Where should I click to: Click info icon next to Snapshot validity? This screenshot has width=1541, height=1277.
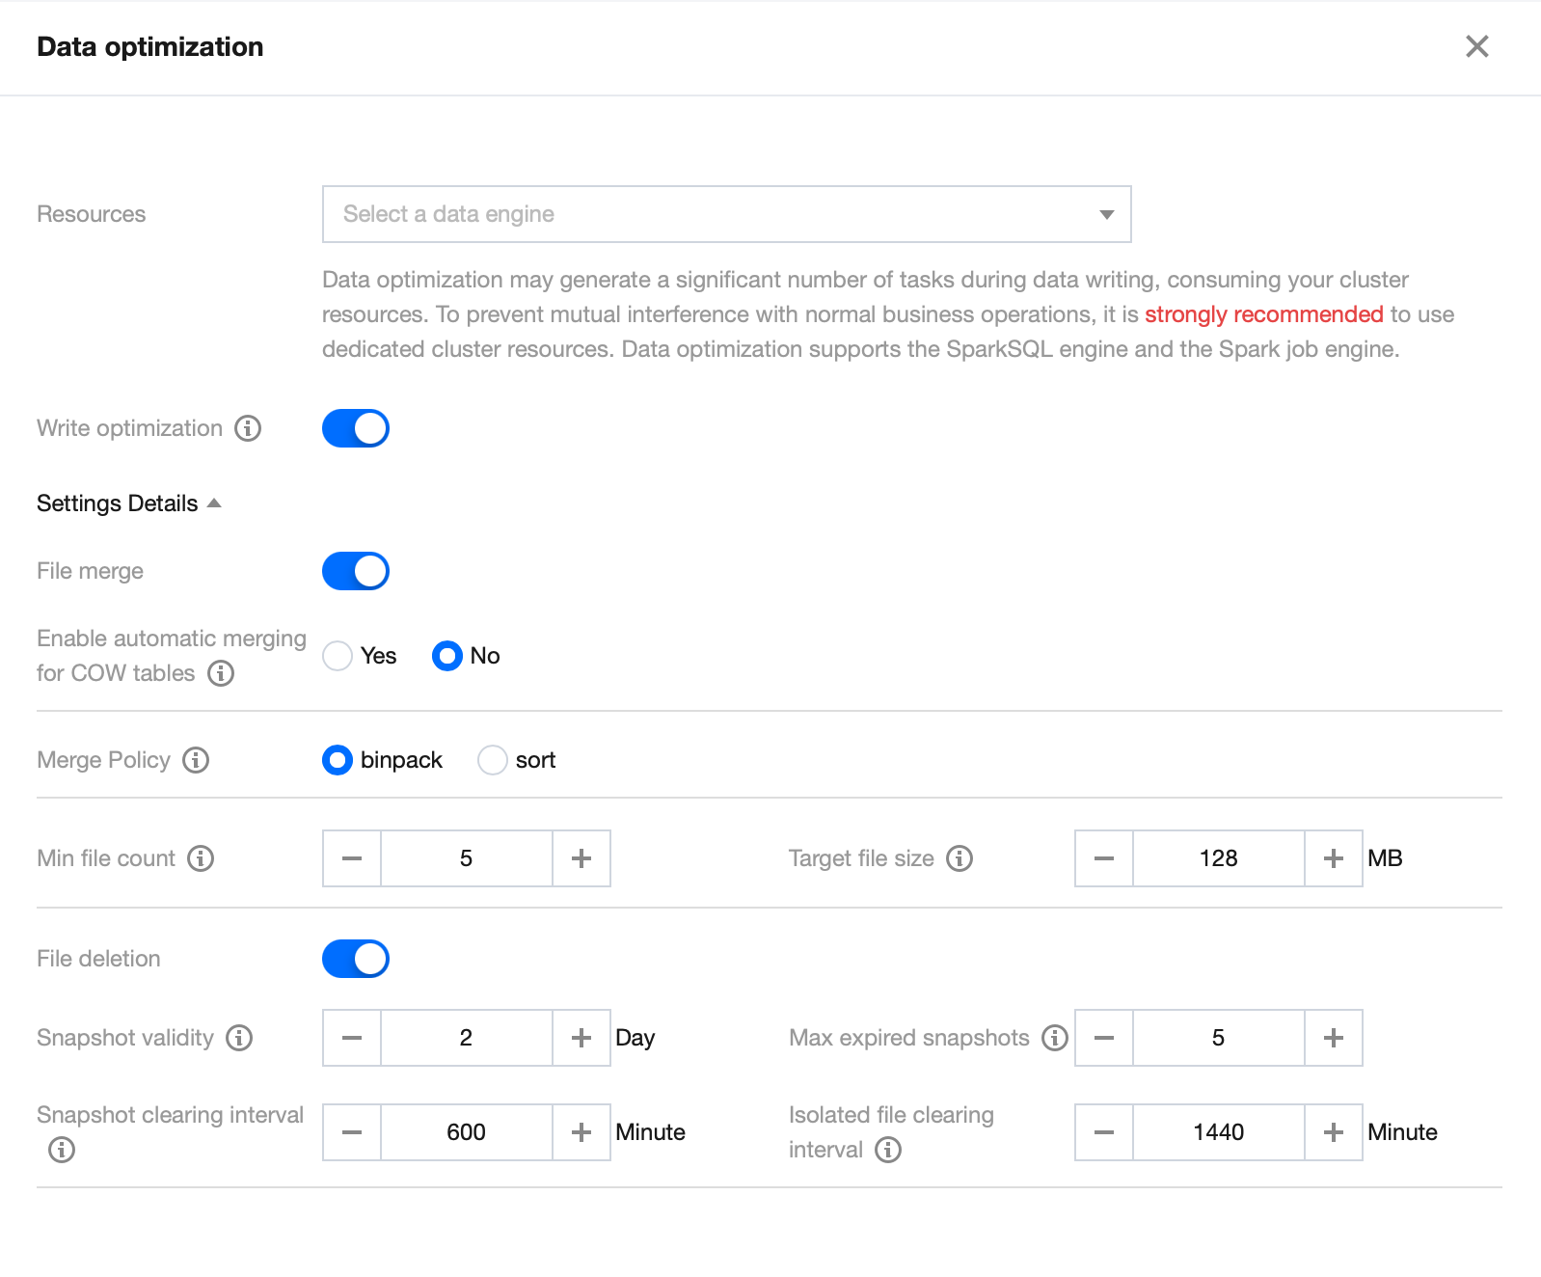(x=239, y=1038)
